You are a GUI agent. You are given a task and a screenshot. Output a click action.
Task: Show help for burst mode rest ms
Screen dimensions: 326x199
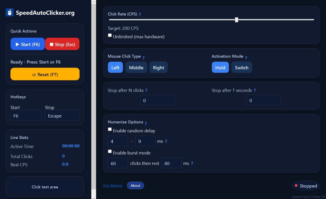tap(192, 163)
